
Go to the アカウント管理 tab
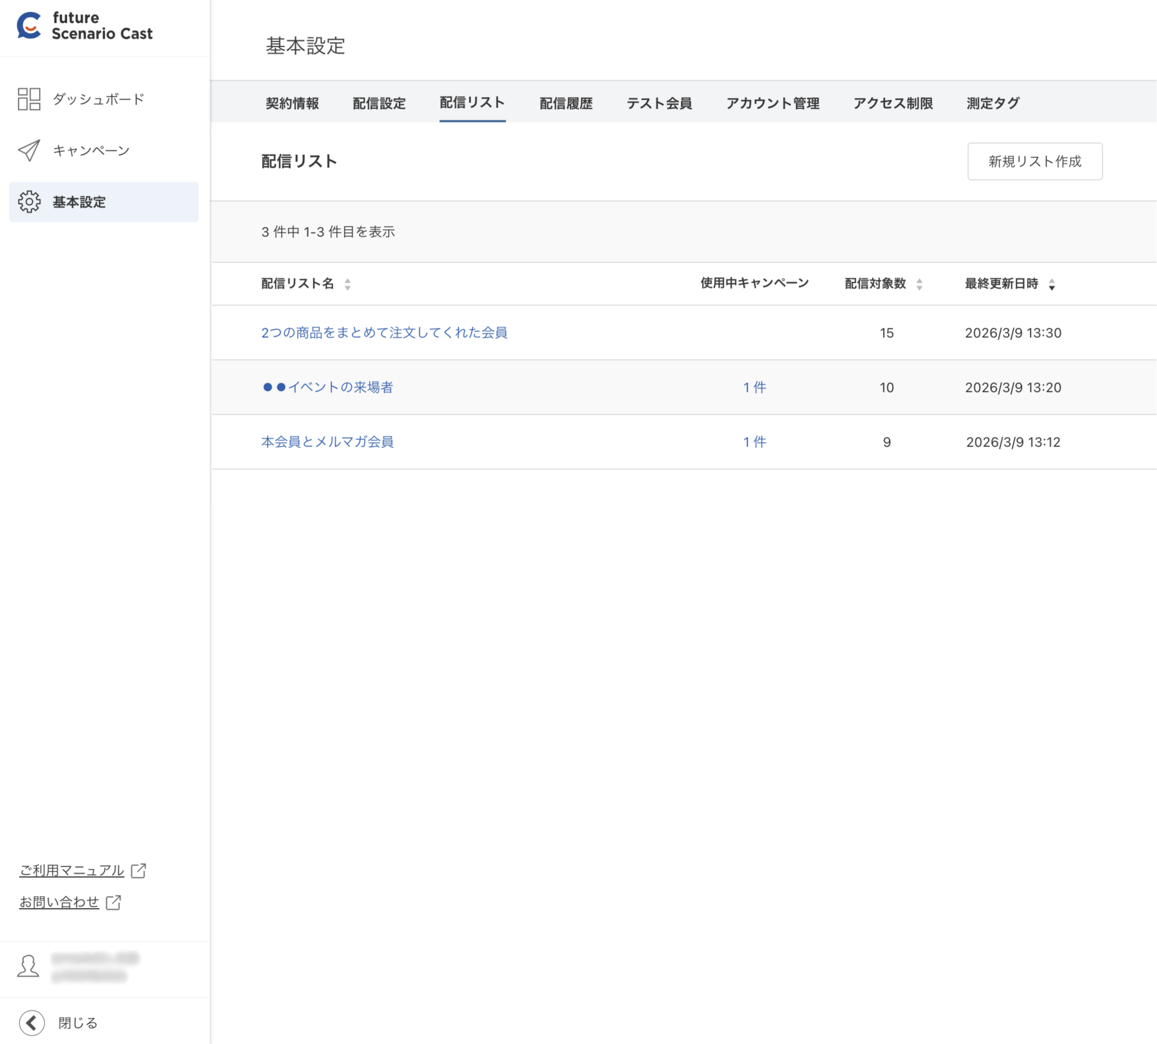(772, 103)
